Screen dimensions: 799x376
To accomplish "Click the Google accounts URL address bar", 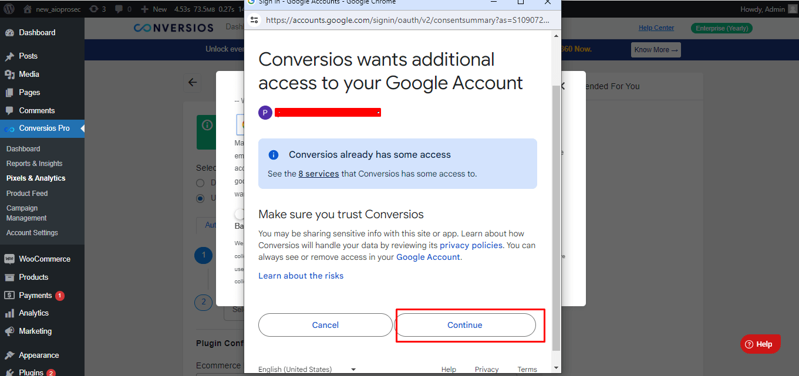I will coord(407,20).
